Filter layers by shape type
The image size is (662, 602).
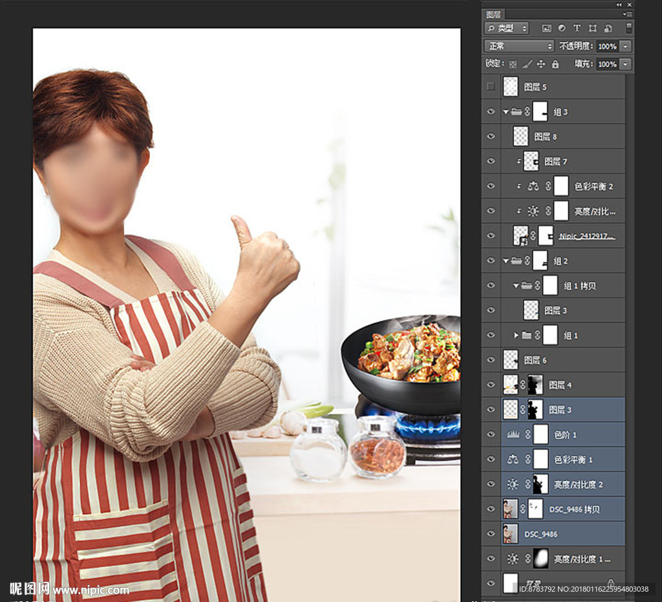pos(593,28)
